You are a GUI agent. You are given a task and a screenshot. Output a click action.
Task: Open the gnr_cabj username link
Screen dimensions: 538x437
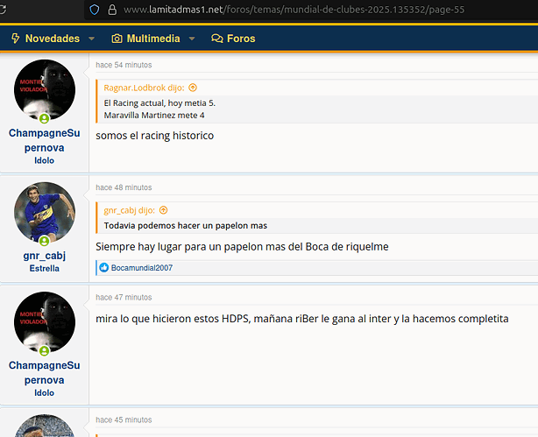(x=45, y=256)
